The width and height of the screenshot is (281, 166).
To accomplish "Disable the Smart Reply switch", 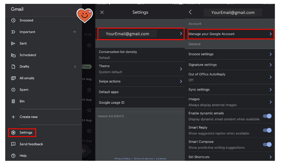I will (x=267, y=130).
